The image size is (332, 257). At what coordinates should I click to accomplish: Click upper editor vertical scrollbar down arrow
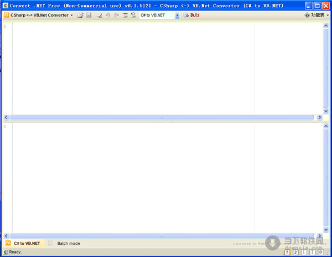click(326, 111)
